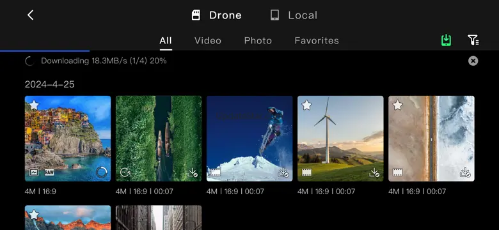Show the Favorites tab

(x=317, y=41)
